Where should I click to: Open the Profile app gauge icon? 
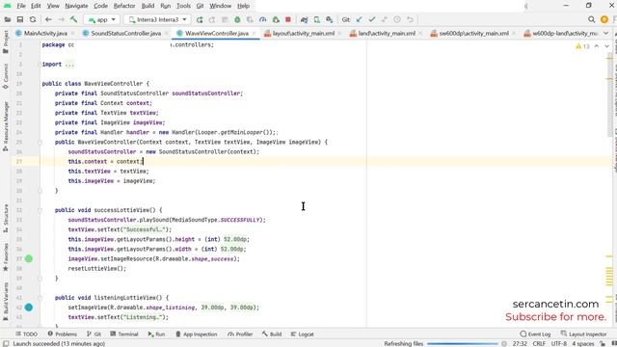point(262,19)
